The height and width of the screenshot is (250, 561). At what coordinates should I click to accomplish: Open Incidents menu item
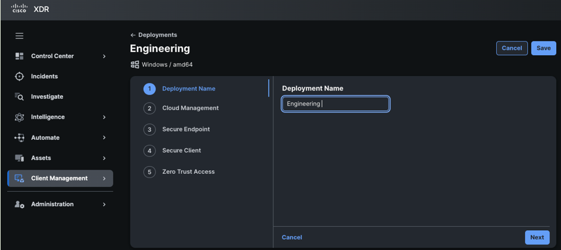pyautogui.click(x=60, y=76)
